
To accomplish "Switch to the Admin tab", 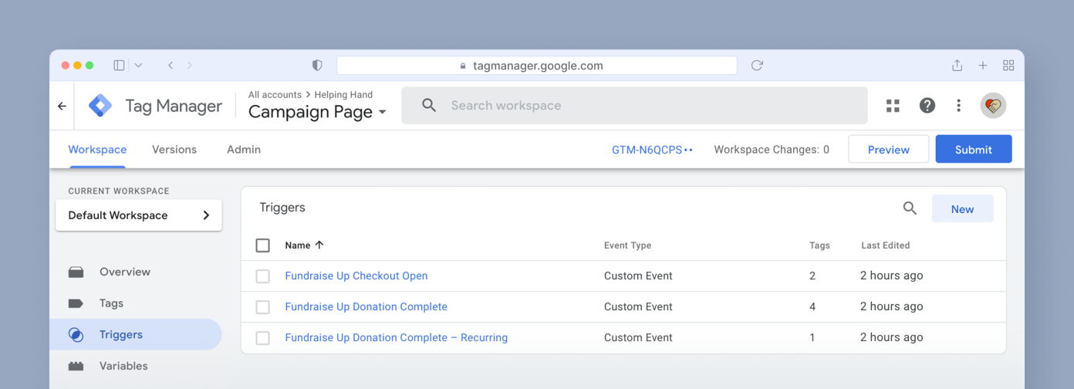I will (x=244, y=150).
